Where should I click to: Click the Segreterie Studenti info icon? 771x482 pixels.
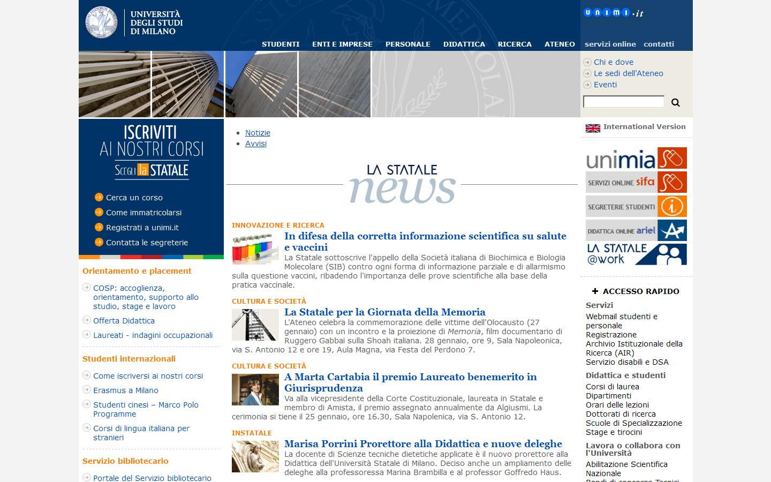click(x=672, y=207)
